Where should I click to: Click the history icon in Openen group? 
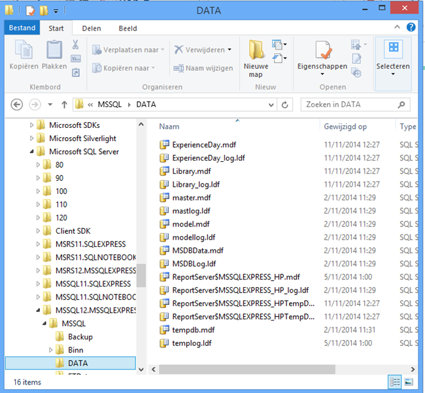(x=356, y=72)
